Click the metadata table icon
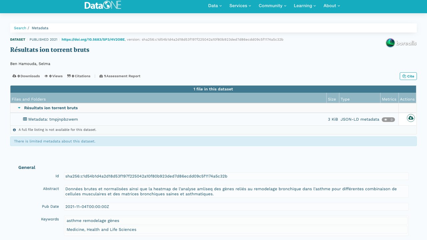Screen dimensions: 427x240 [x=25, y=119]
